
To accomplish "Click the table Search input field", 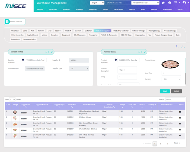I will pyautogui.click(x=175, y=99).
